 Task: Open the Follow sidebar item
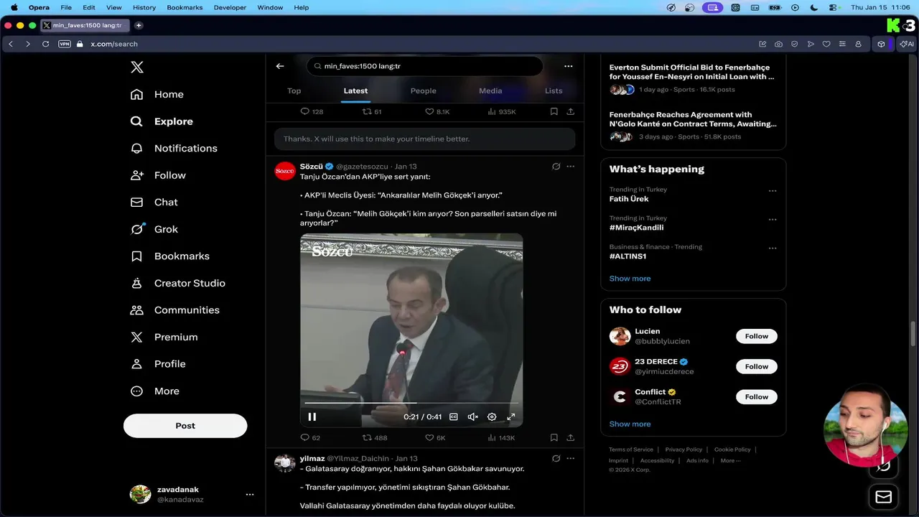pos(158,175)
